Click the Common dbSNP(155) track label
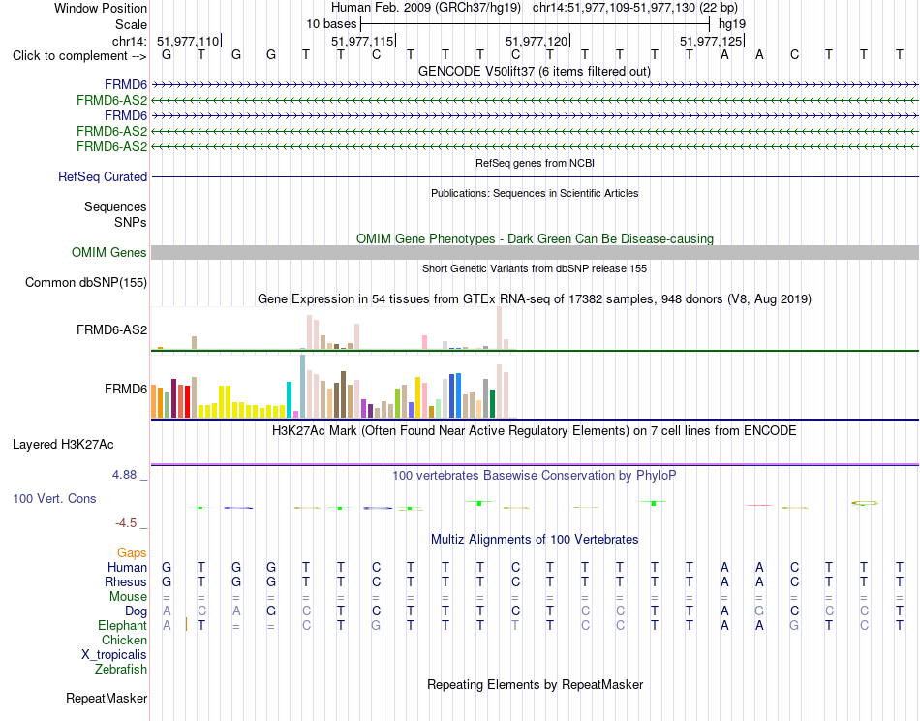Image resolution: width=920 pixels, height=721 pixels. pyautogui.click(x=85, y=282)
